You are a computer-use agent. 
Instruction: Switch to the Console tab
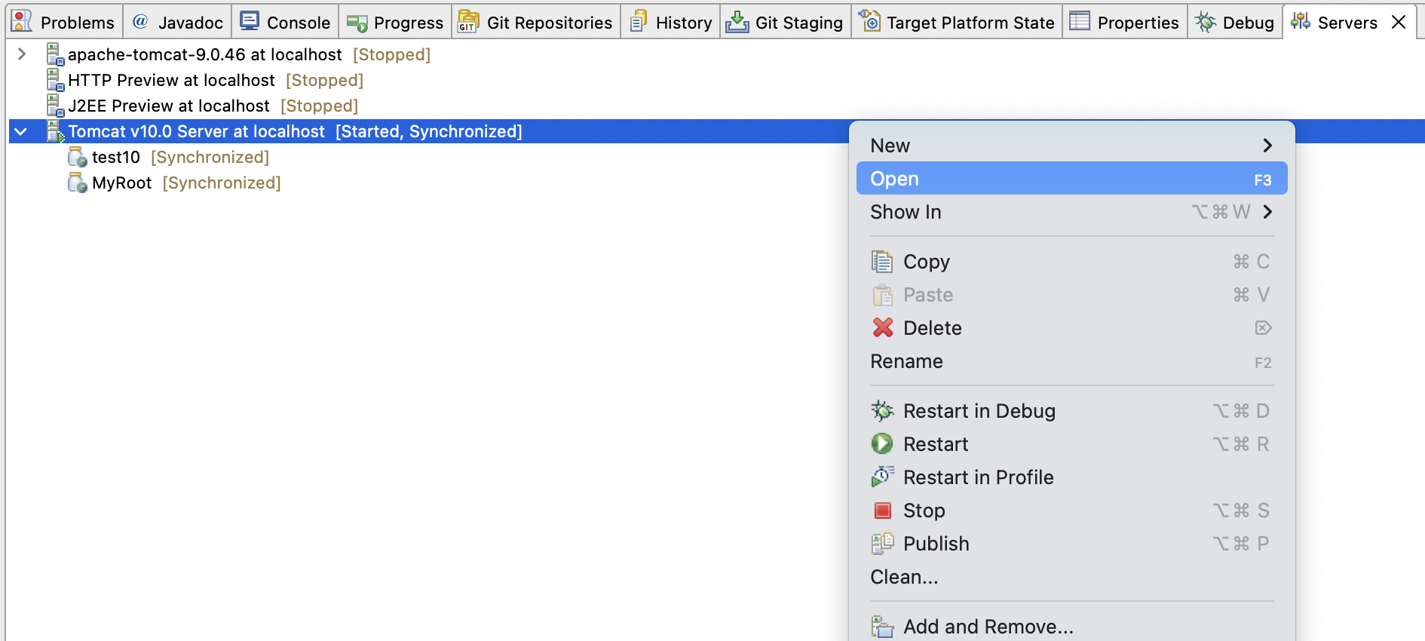click(x=286, y=22)
